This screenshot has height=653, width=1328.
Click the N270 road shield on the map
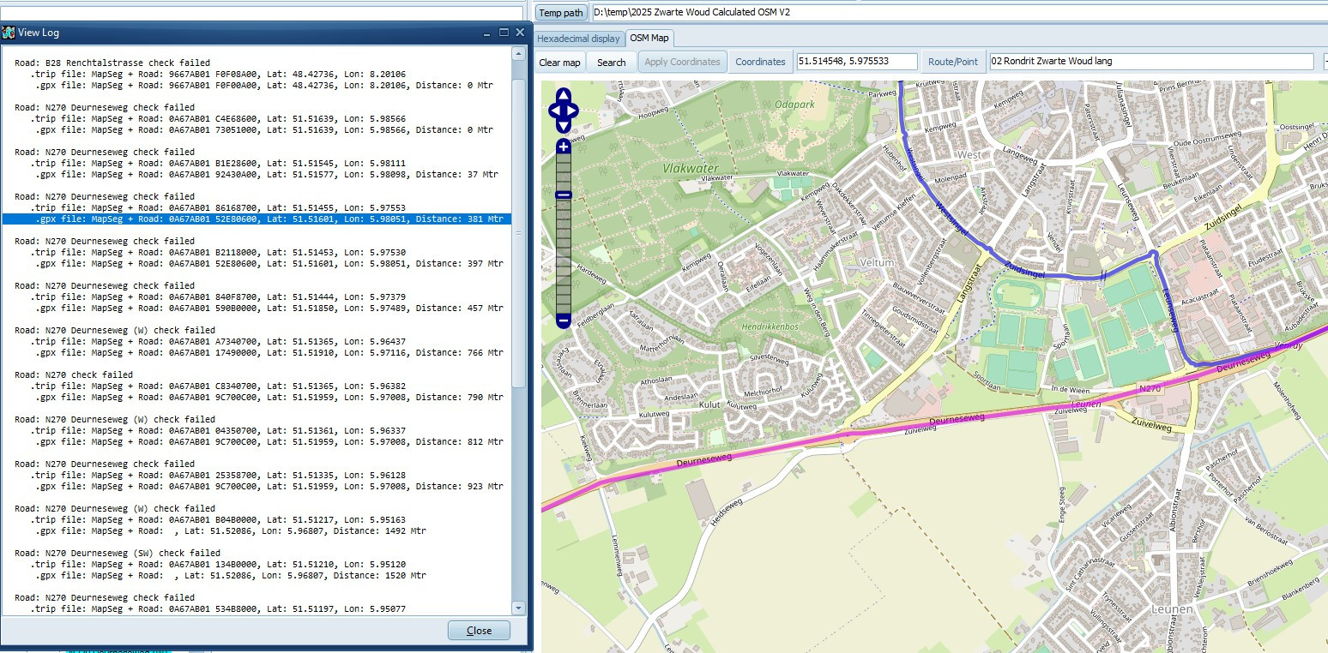[x=1151, y=389]
